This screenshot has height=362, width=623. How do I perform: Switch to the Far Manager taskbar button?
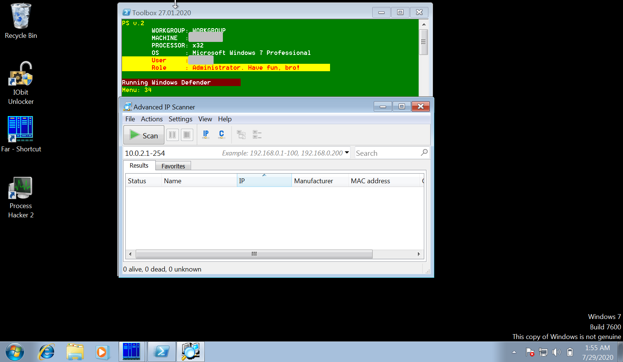pos(132,352)
